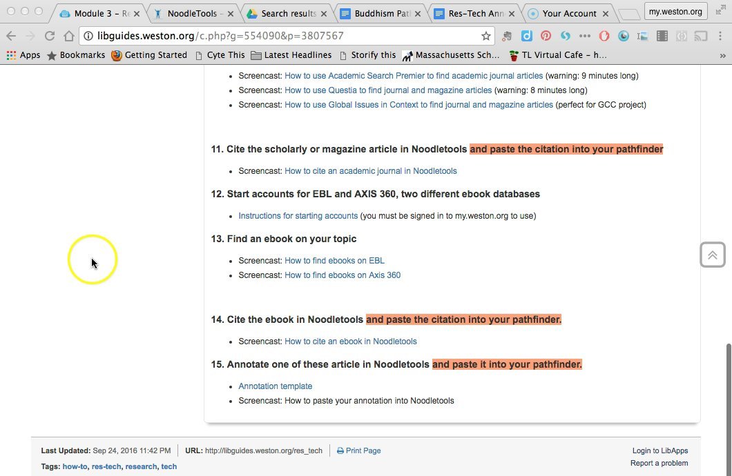This screenshot has width=732, height=476.
Task: Expand the bookmarks bar overflow chevron
Action: click(x=722, y=55)
